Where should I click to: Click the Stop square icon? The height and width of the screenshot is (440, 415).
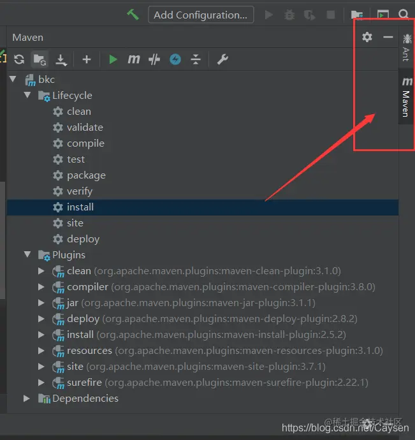(331, 15)
